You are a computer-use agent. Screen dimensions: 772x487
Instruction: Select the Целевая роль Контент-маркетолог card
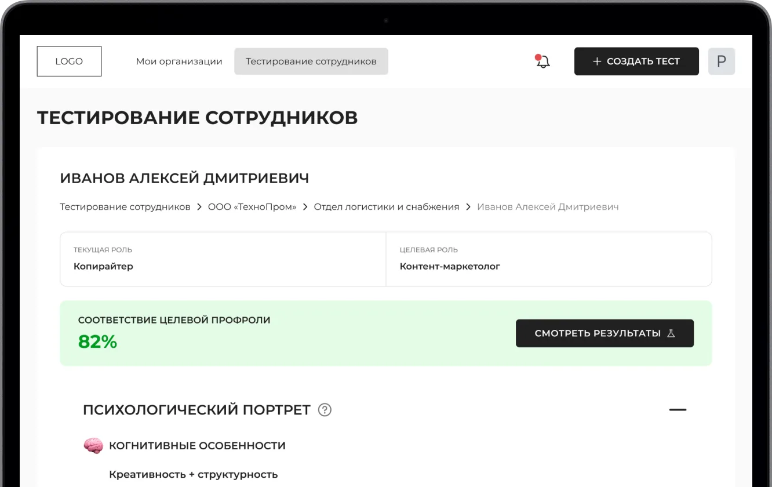pyautogui.click(x=548, y=259)
